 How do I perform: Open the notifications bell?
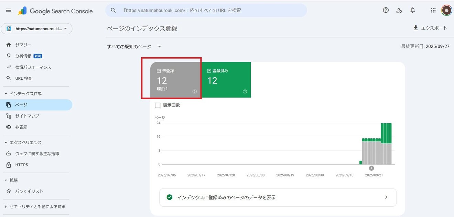412,10
